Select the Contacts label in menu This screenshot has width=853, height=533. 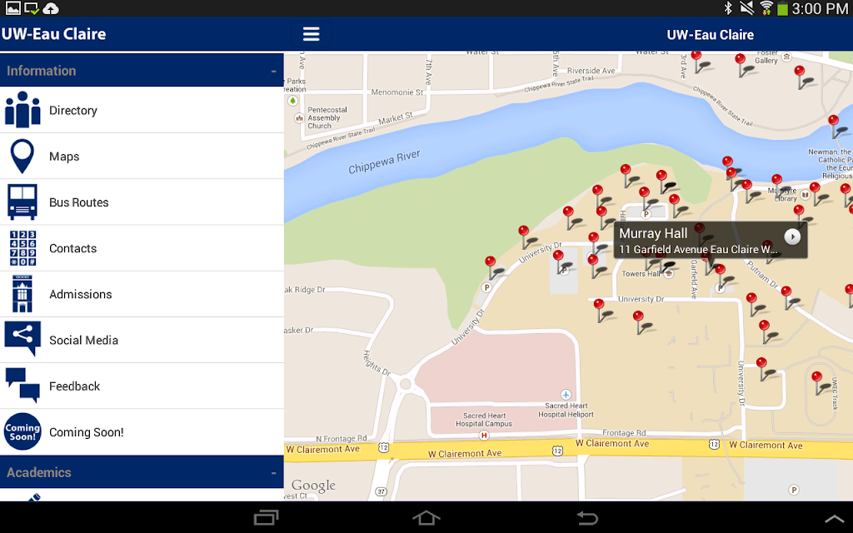pos(73,248)
